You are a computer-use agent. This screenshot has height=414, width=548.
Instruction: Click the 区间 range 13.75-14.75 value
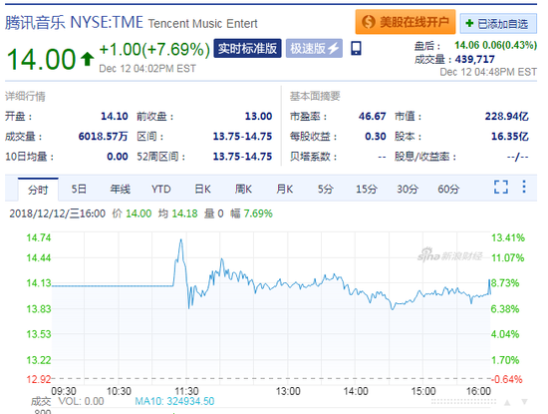point(242,136)
